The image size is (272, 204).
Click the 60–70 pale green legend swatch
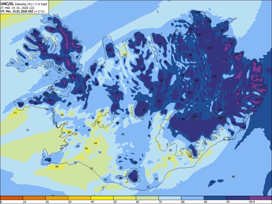147,198
